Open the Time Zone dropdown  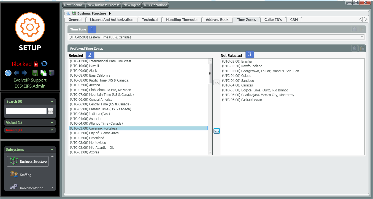click(361, 37)
